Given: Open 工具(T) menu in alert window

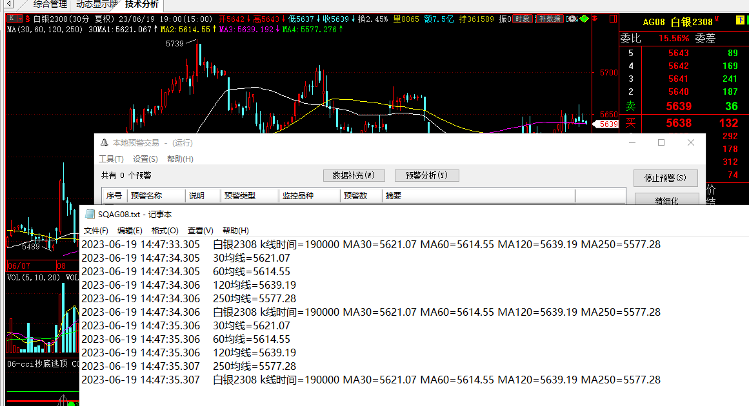Looking at the screenshot, I should pos(111,159).
